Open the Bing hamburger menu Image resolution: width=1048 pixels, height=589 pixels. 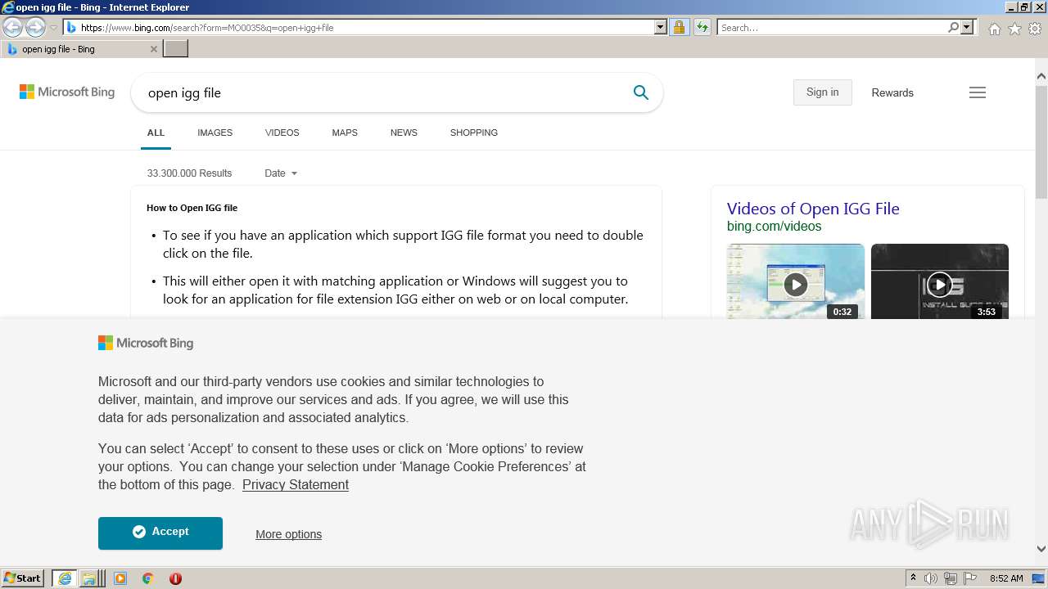(x=978, y=92)
